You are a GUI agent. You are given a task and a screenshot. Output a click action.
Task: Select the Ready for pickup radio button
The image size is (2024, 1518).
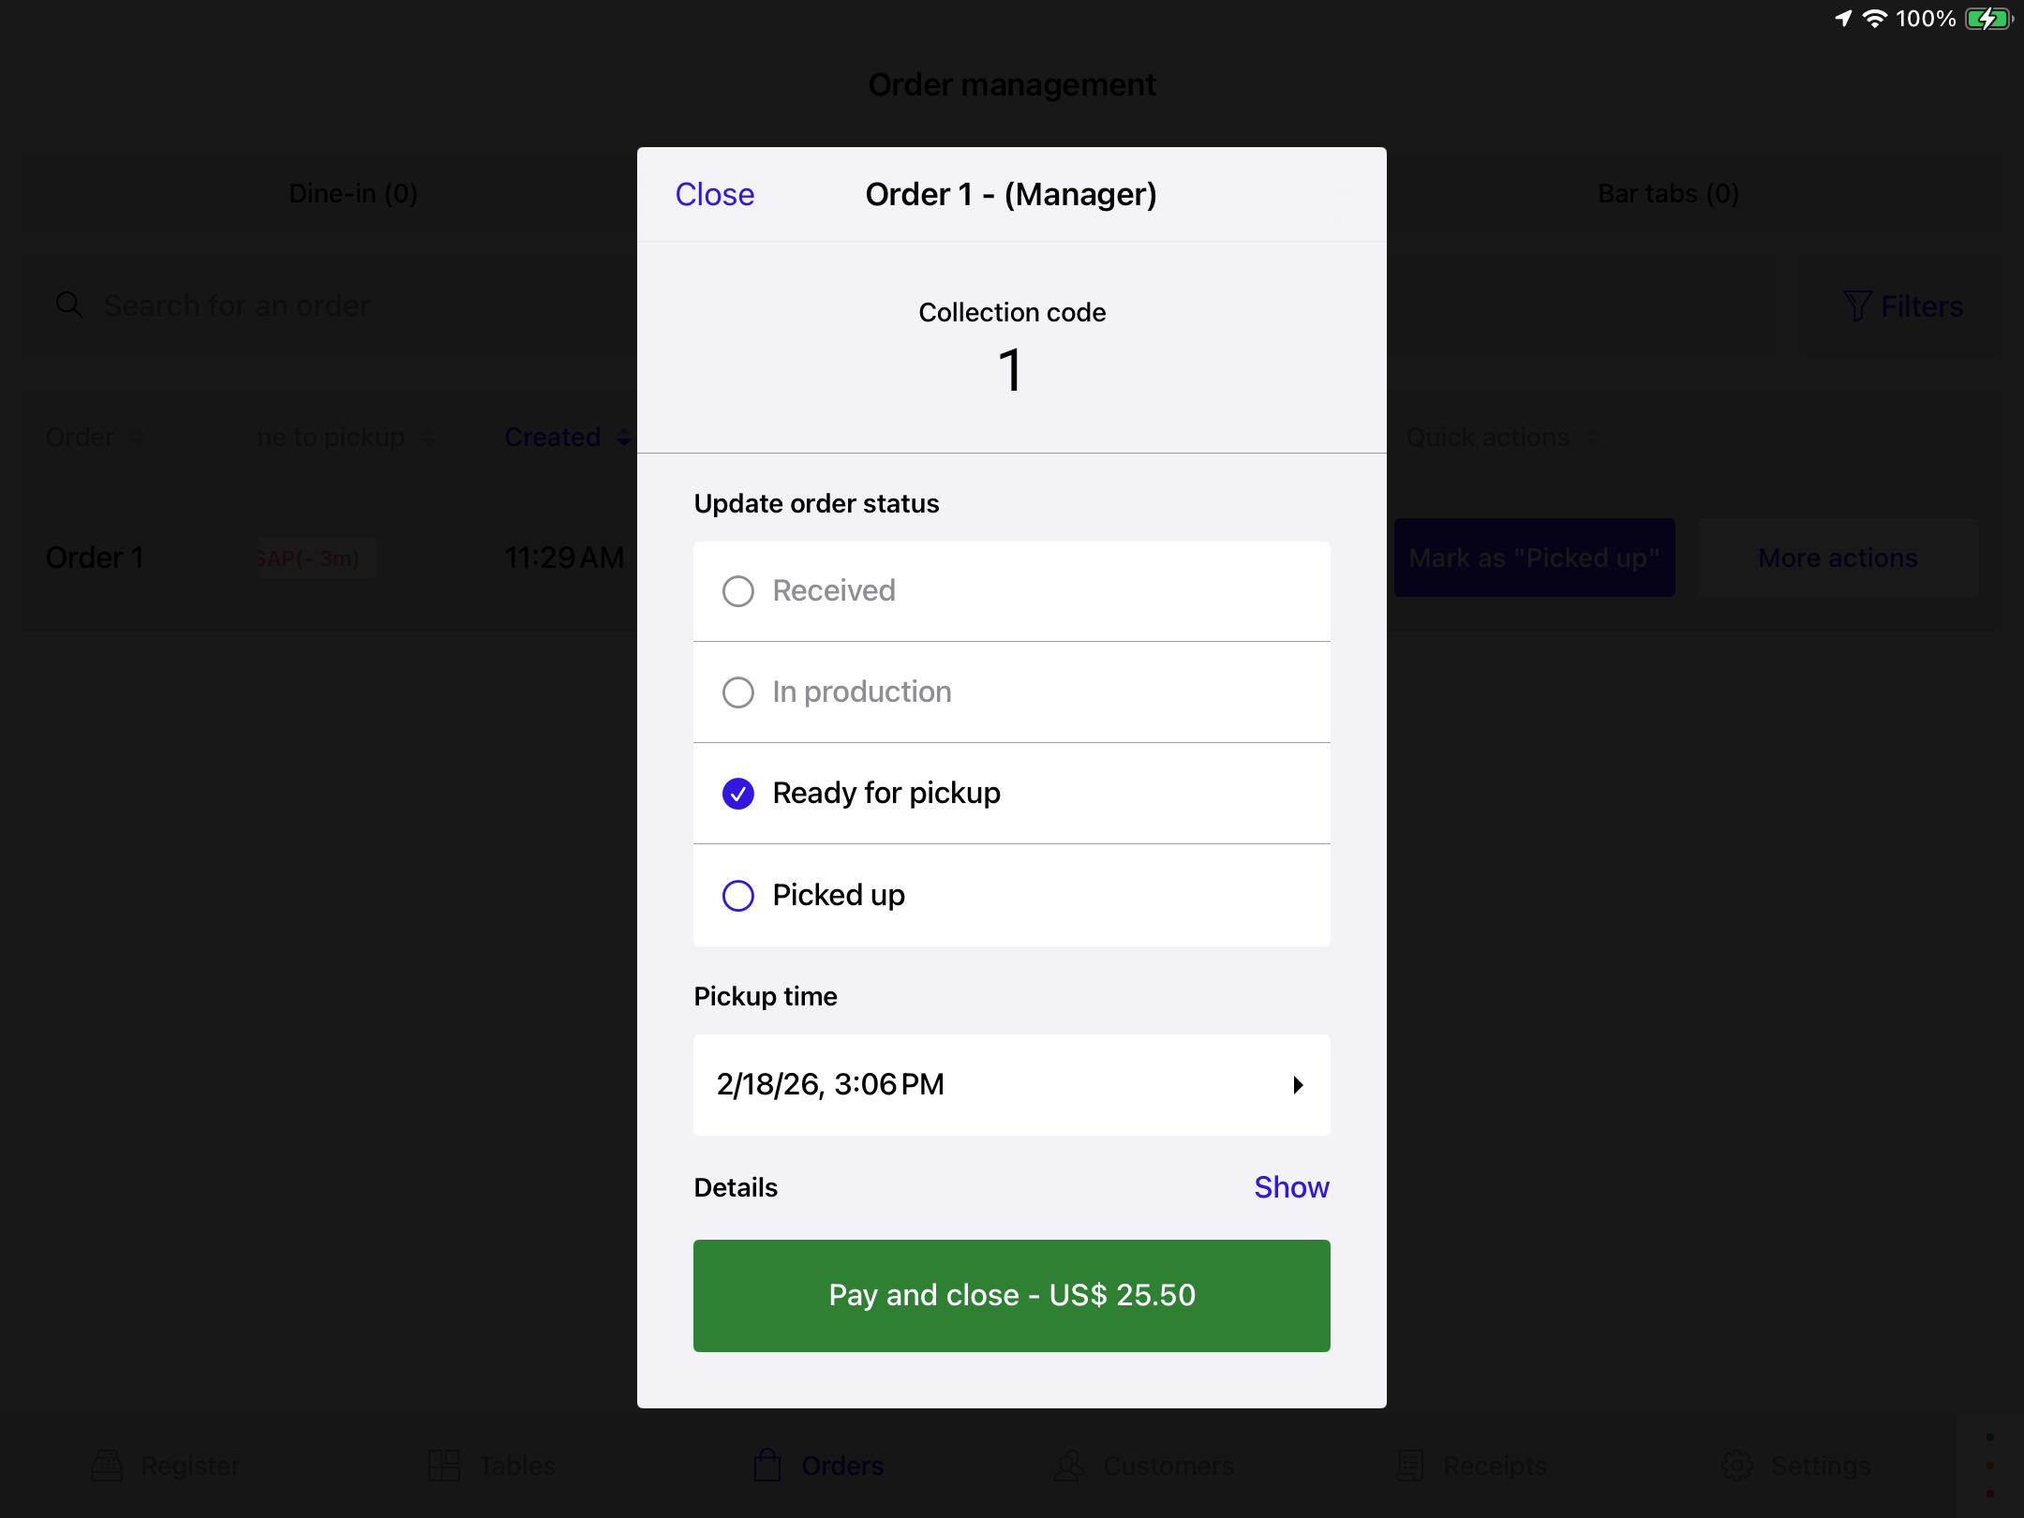pyautogui.click(x=738, y=794)
